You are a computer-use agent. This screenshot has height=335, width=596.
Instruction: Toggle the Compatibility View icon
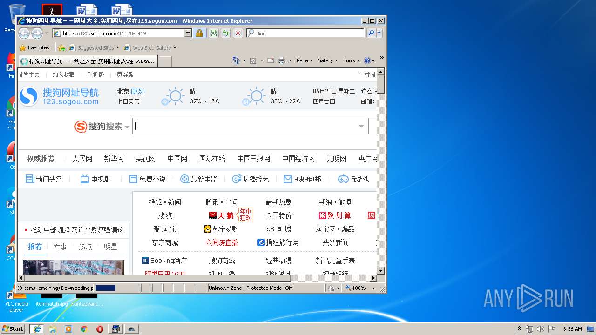tap(213, 33)
